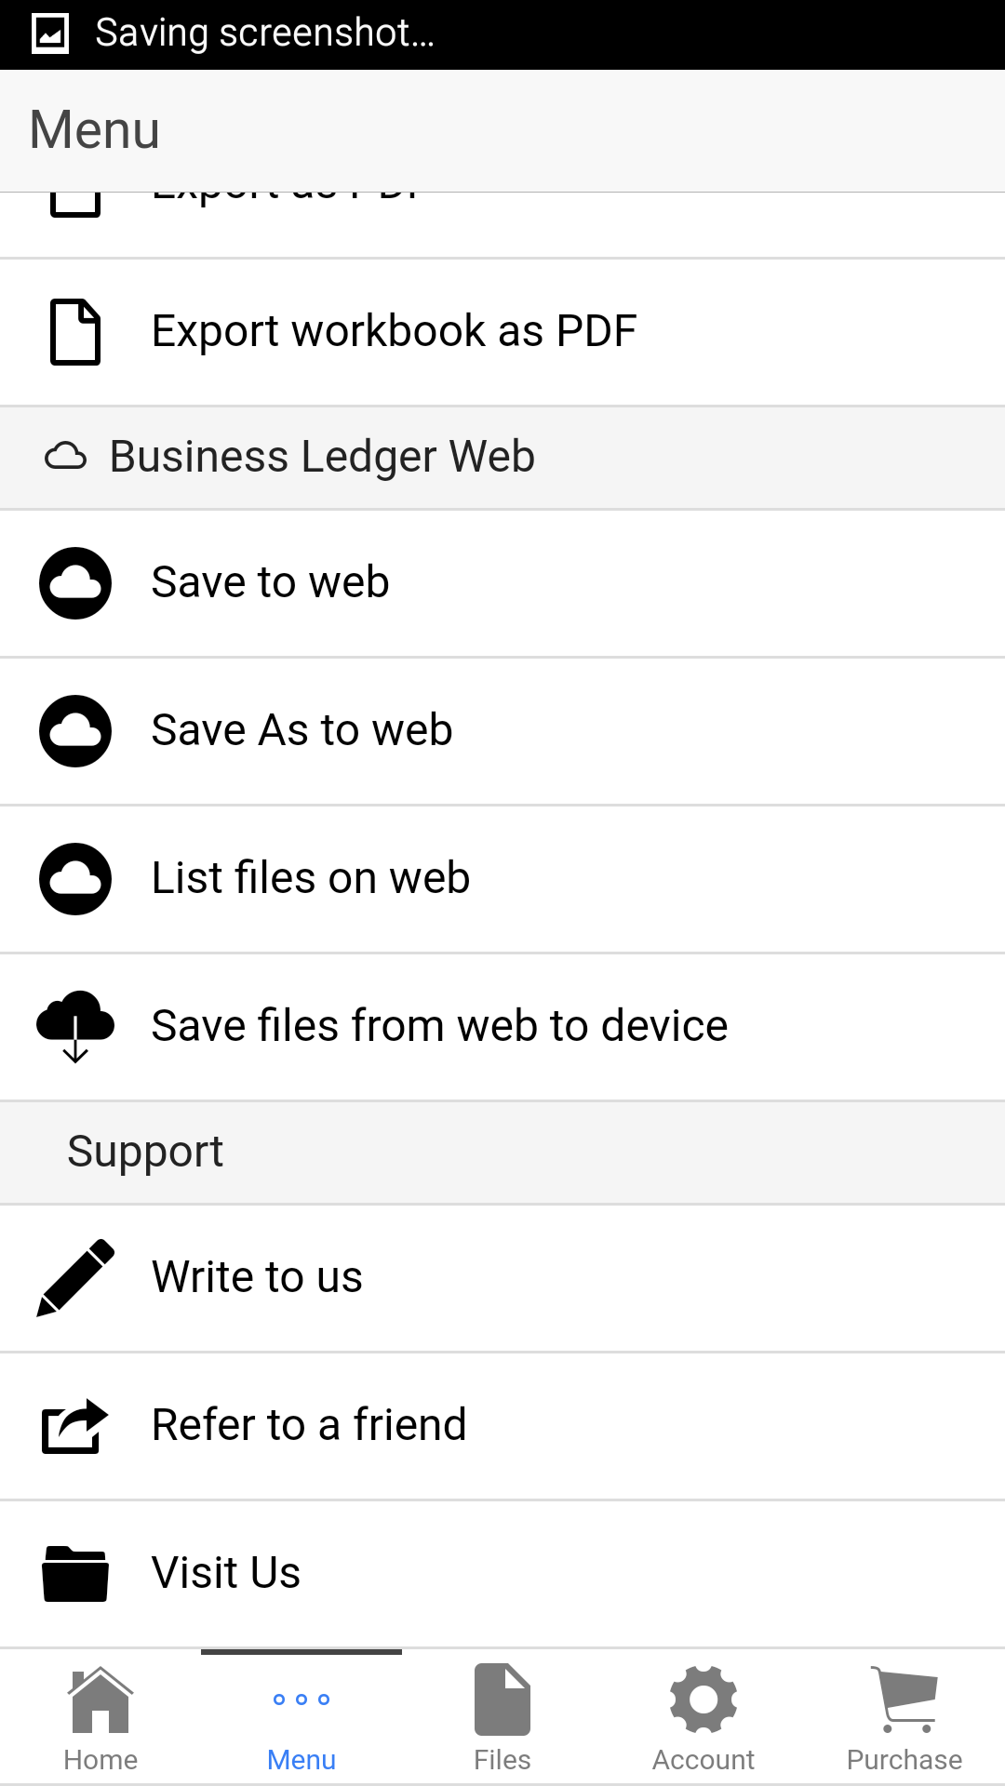
Task: Choose Save files from web to device
Action: (x=439, y=1025)
